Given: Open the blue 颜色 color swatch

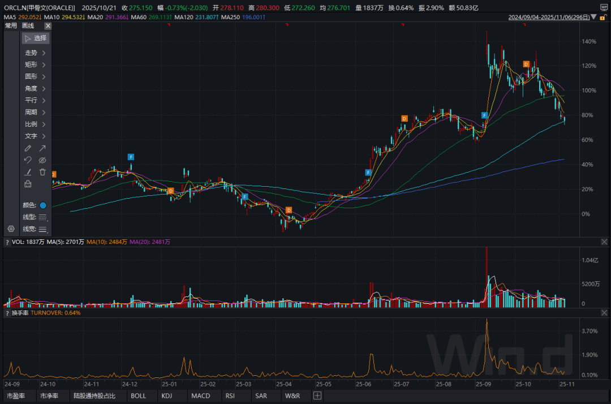Looking at the screenshot, I should 43,205.
